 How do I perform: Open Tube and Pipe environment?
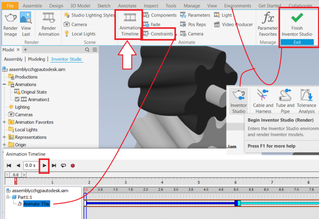point(285,101)
